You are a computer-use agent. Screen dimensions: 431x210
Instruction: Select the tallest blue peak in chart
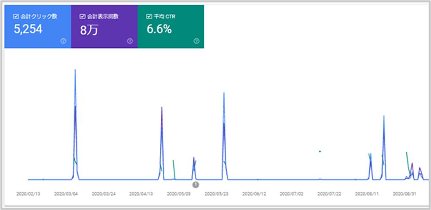pyautogui.click(x=75, y=70)
